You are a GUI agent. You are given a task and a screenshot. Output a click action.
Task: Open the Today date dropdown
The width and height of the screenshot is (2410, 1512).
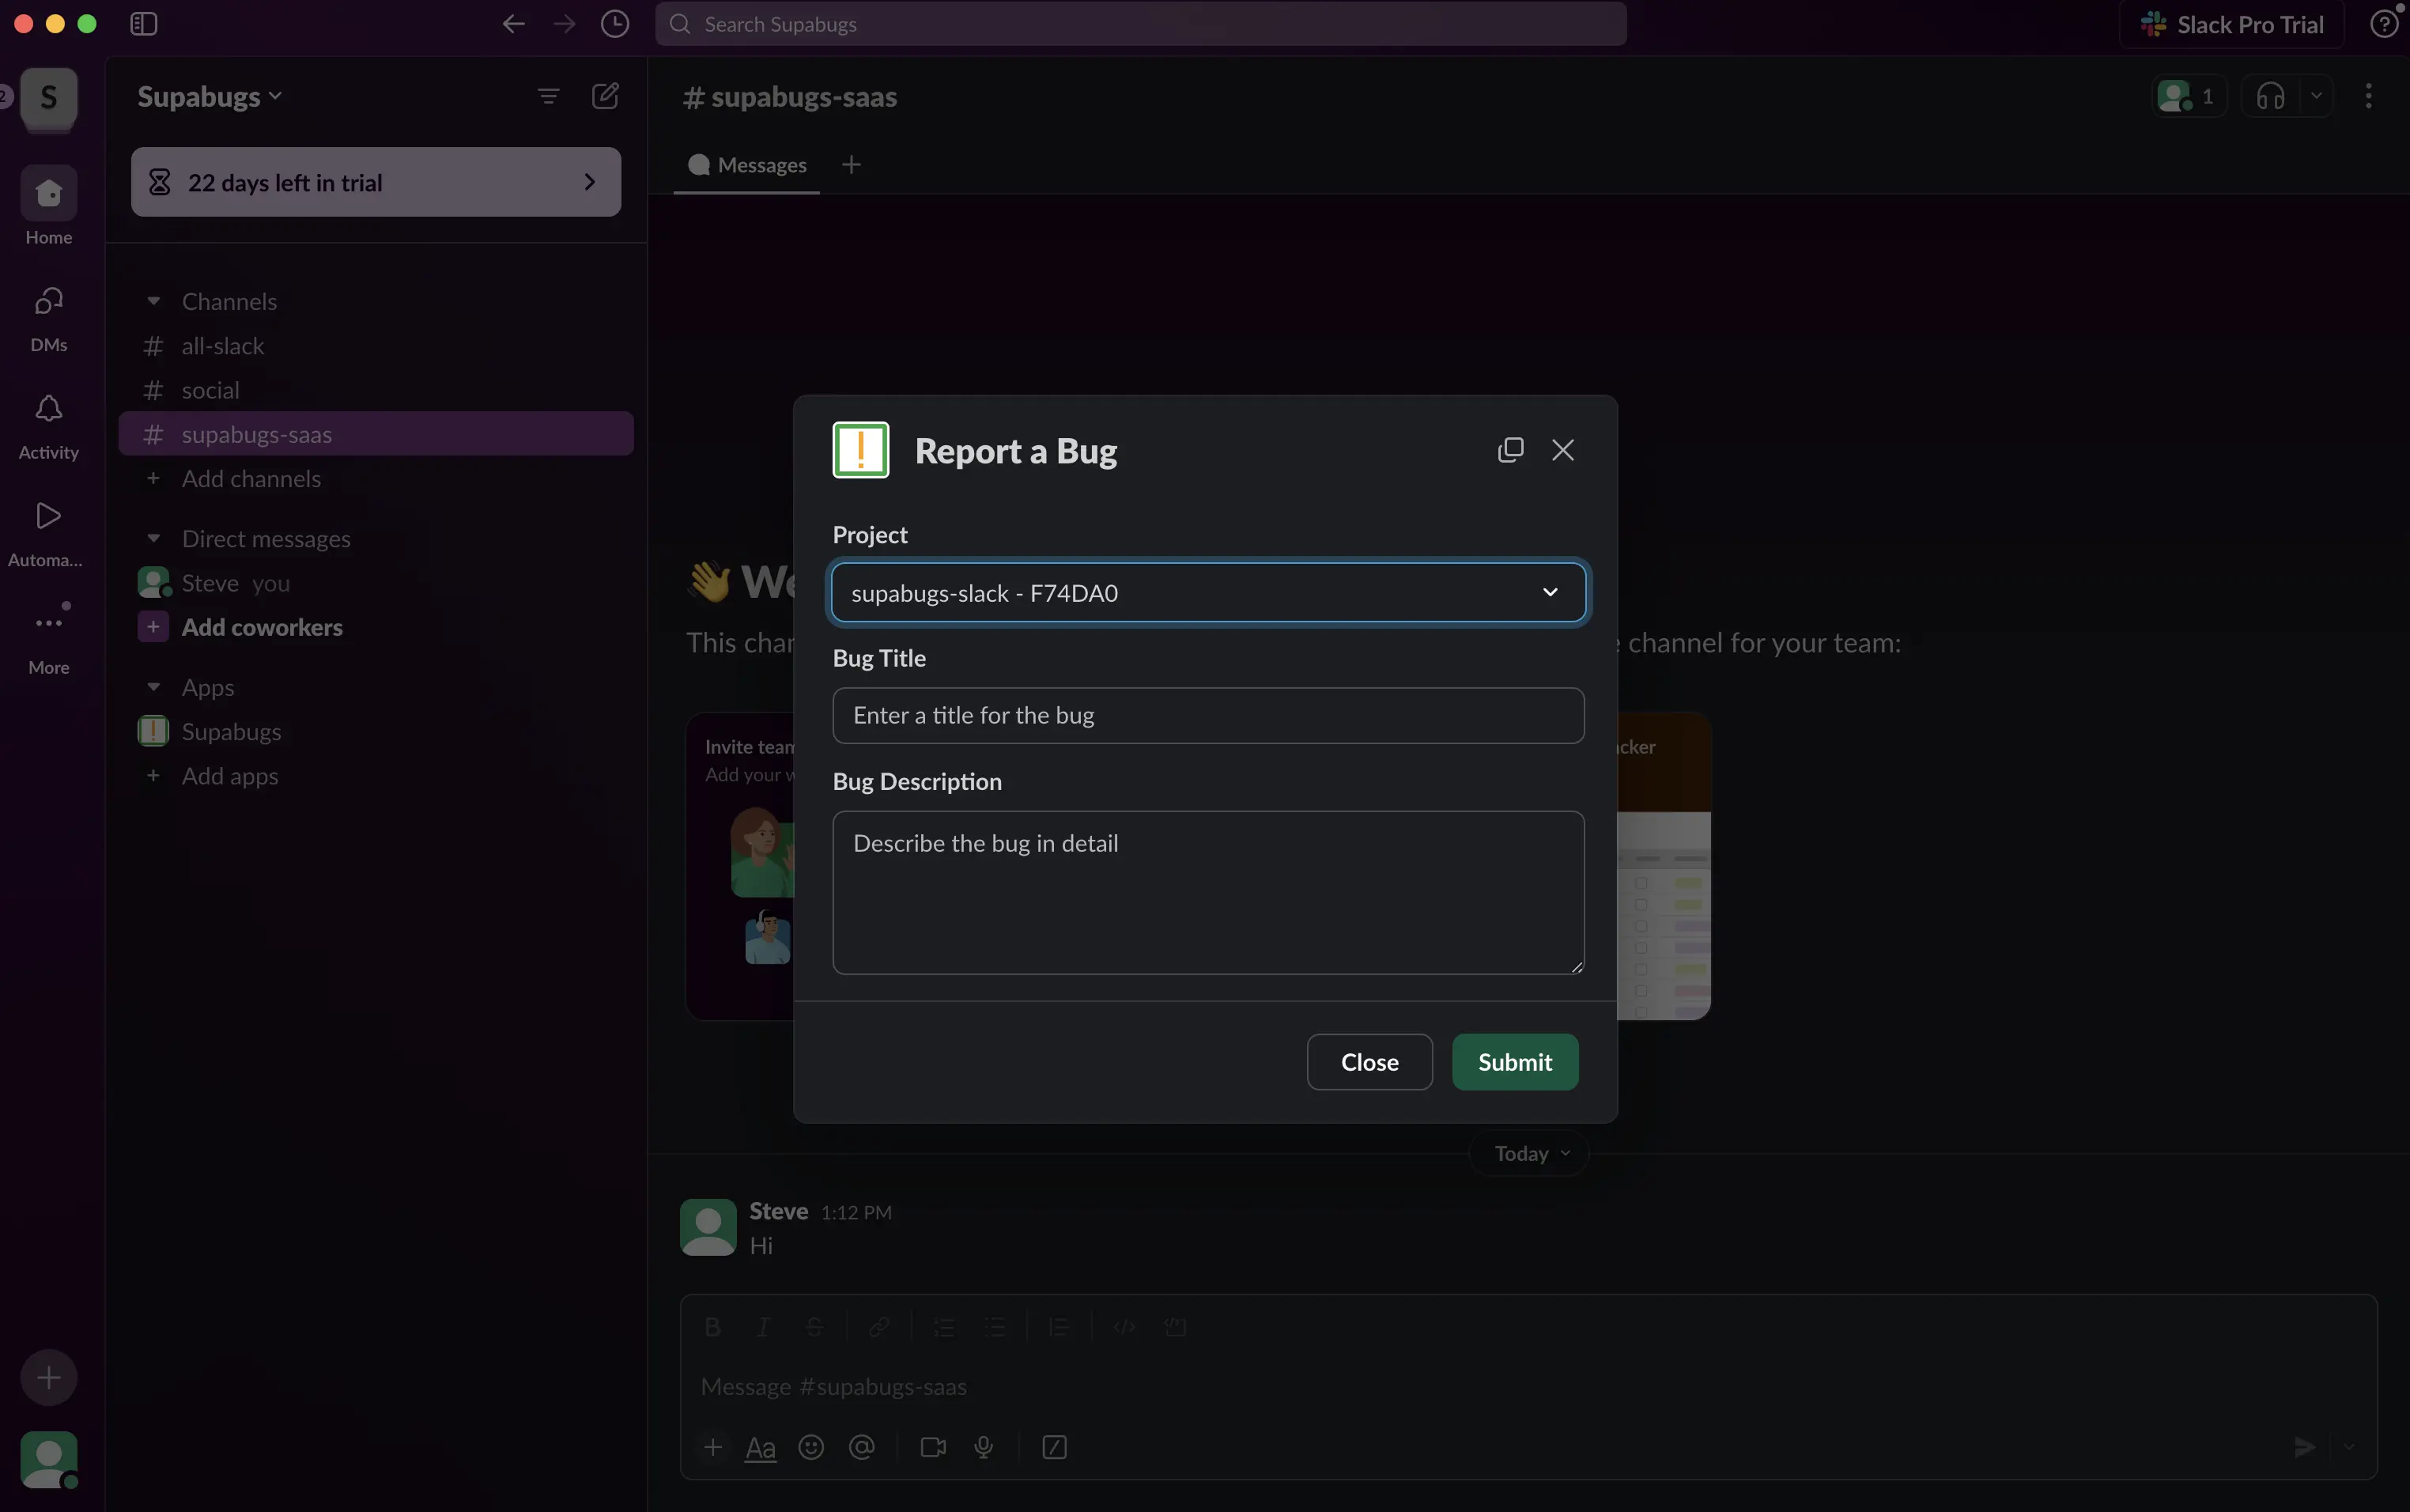(1530, 1153)
